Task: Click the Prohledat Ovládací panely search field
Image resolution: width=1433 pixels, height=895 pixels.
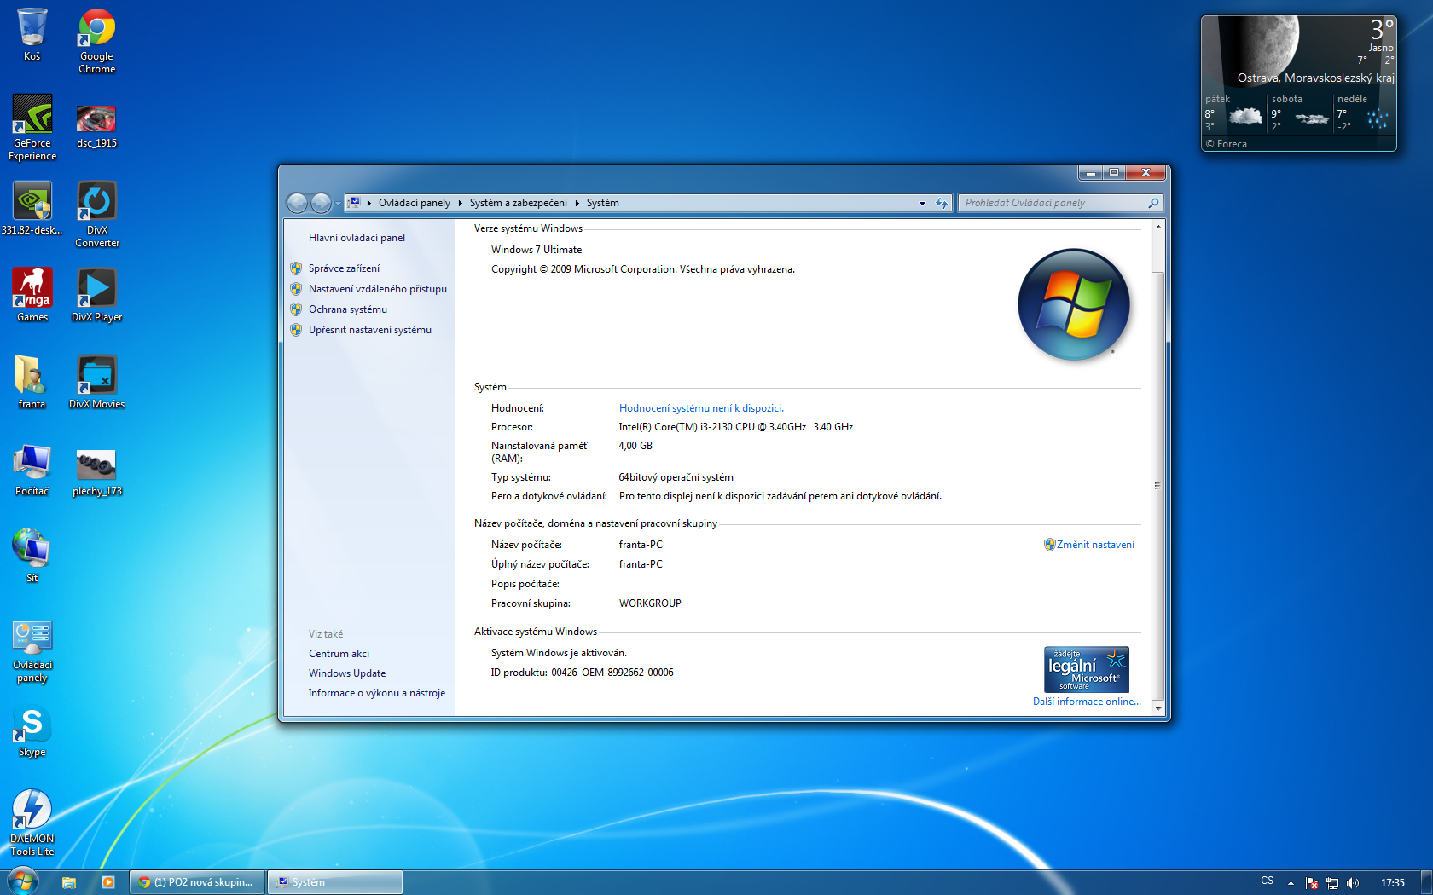Action: pos(1053,203)
